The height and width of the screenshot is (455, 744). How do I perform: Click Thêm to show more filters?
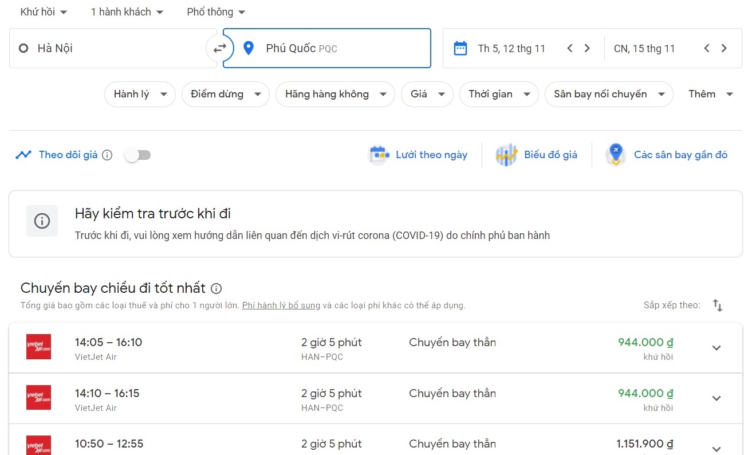pos(710,95)
